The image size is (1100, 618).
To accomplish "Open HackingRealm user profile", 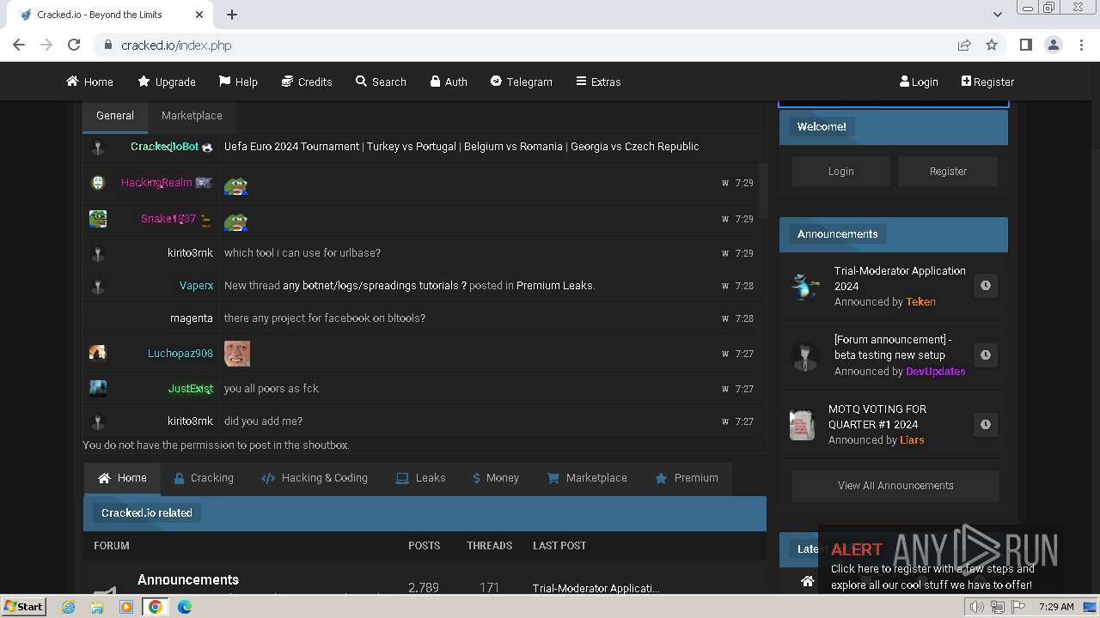I will coord(156,183).
